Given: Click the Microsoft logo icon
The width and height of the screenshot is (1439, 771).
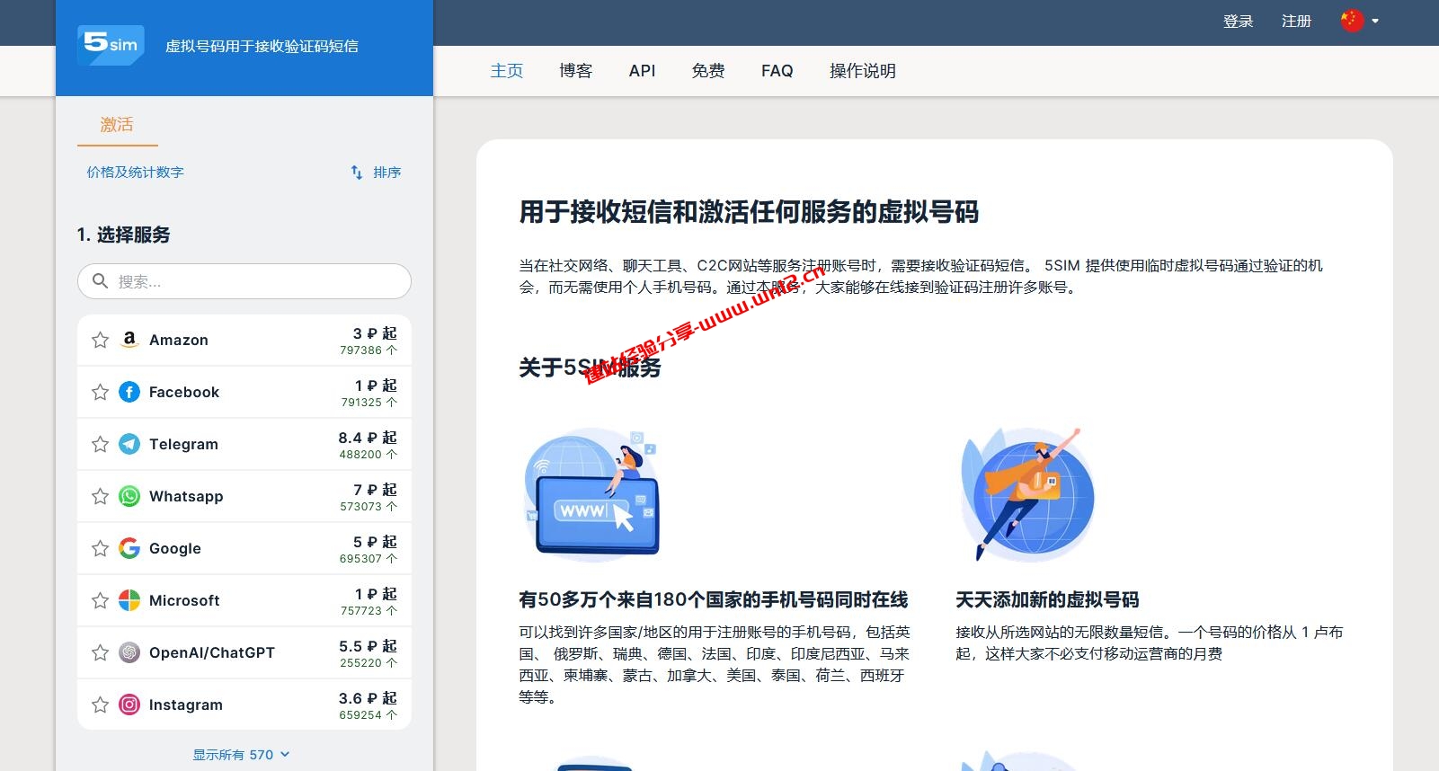Looking at the screenshot, I should (129, 600).
